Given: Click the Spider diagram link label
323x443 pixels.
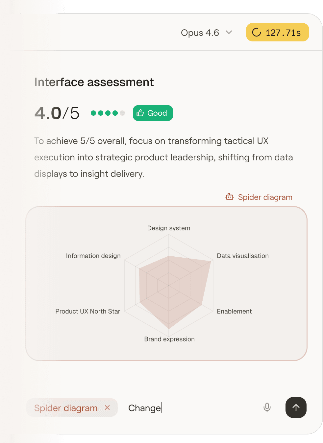Looking at the screenshot, I should (x=265, y=197).
